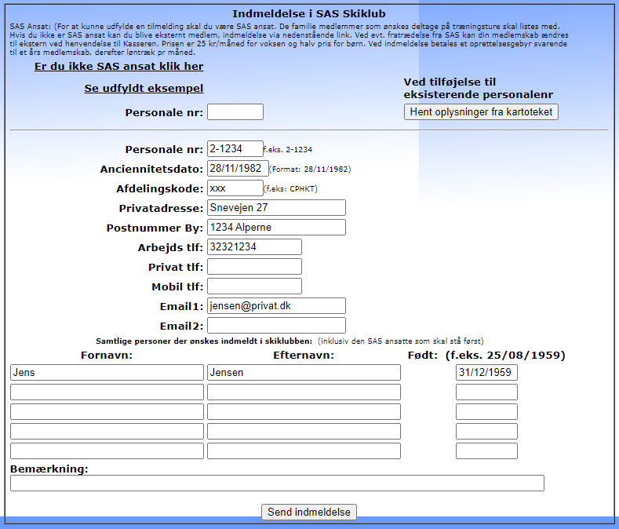
Task: Submit form with 'Send indmeldelse' button
Action: [x=308, y=512]
